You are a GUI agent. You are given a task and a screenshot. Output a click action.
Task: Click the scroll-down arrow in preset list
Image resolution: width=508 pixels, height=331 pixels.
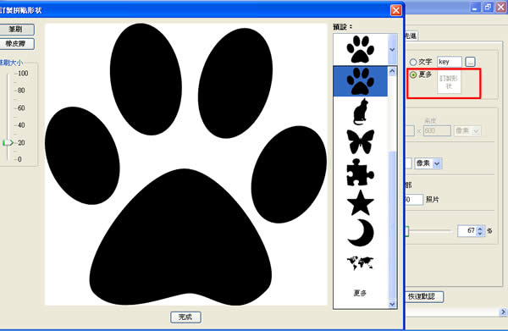392,304
